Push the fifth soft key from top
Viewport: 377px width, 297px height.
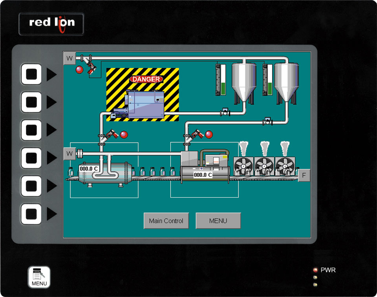coord(31,186)
